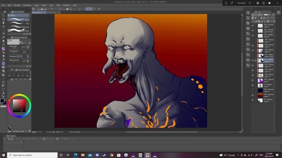Screen dimensions: 282x158
Task: Hide Layer 2 with eye icon
Action: [252, 86]
